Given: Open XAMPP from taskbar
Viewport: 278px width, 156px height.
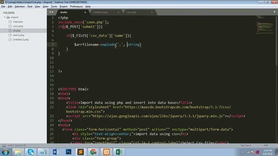Looking at the screenshot, I should [x=106, y=152].
